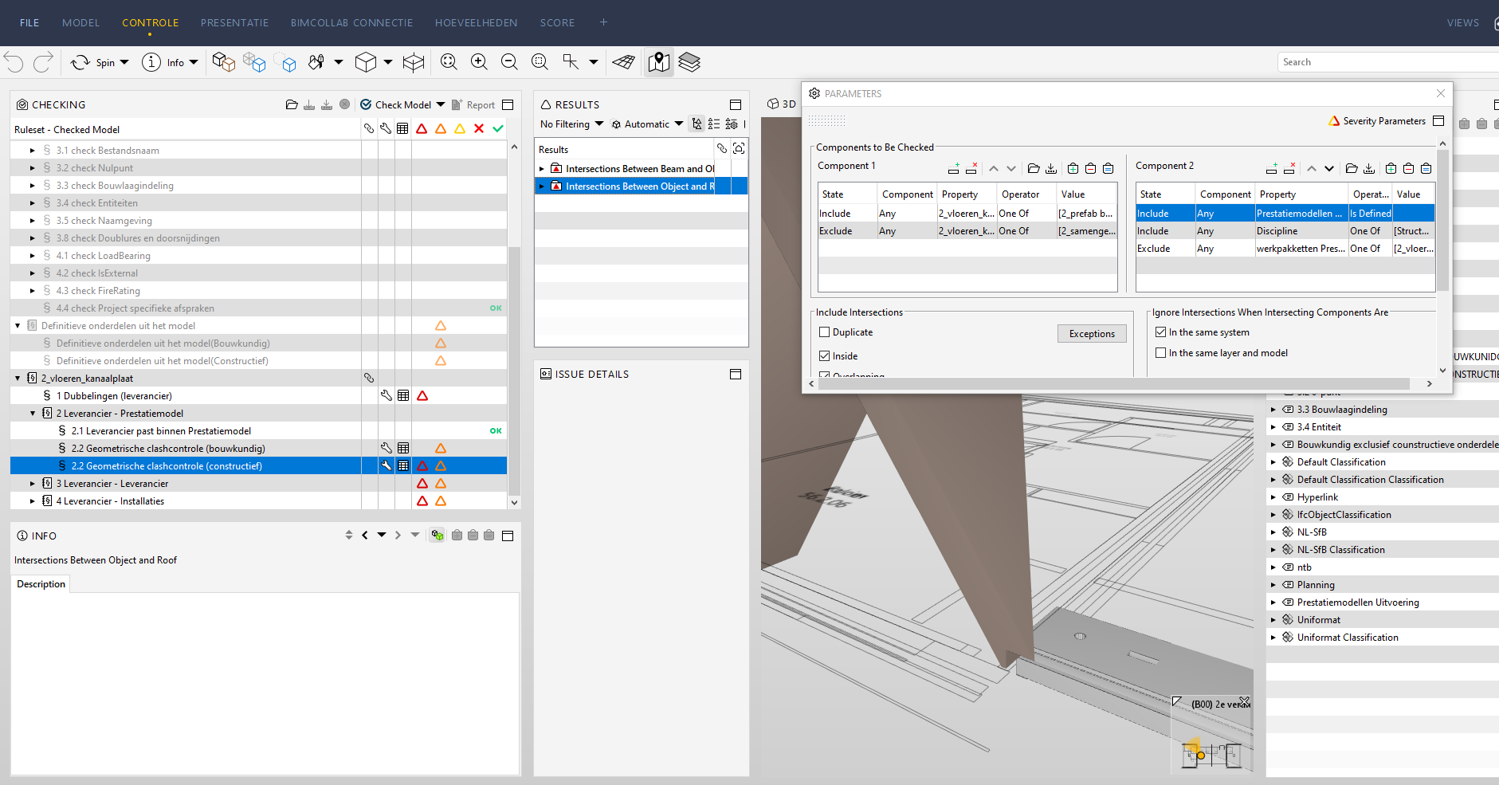Click the Undo arrow in the toolbar

coord(14,62)
